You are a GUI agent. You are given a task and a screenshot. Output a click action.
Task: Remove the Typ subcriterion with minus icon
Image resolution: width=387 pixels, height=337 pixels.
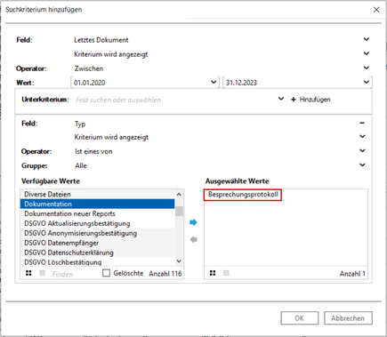pos(362,123)
